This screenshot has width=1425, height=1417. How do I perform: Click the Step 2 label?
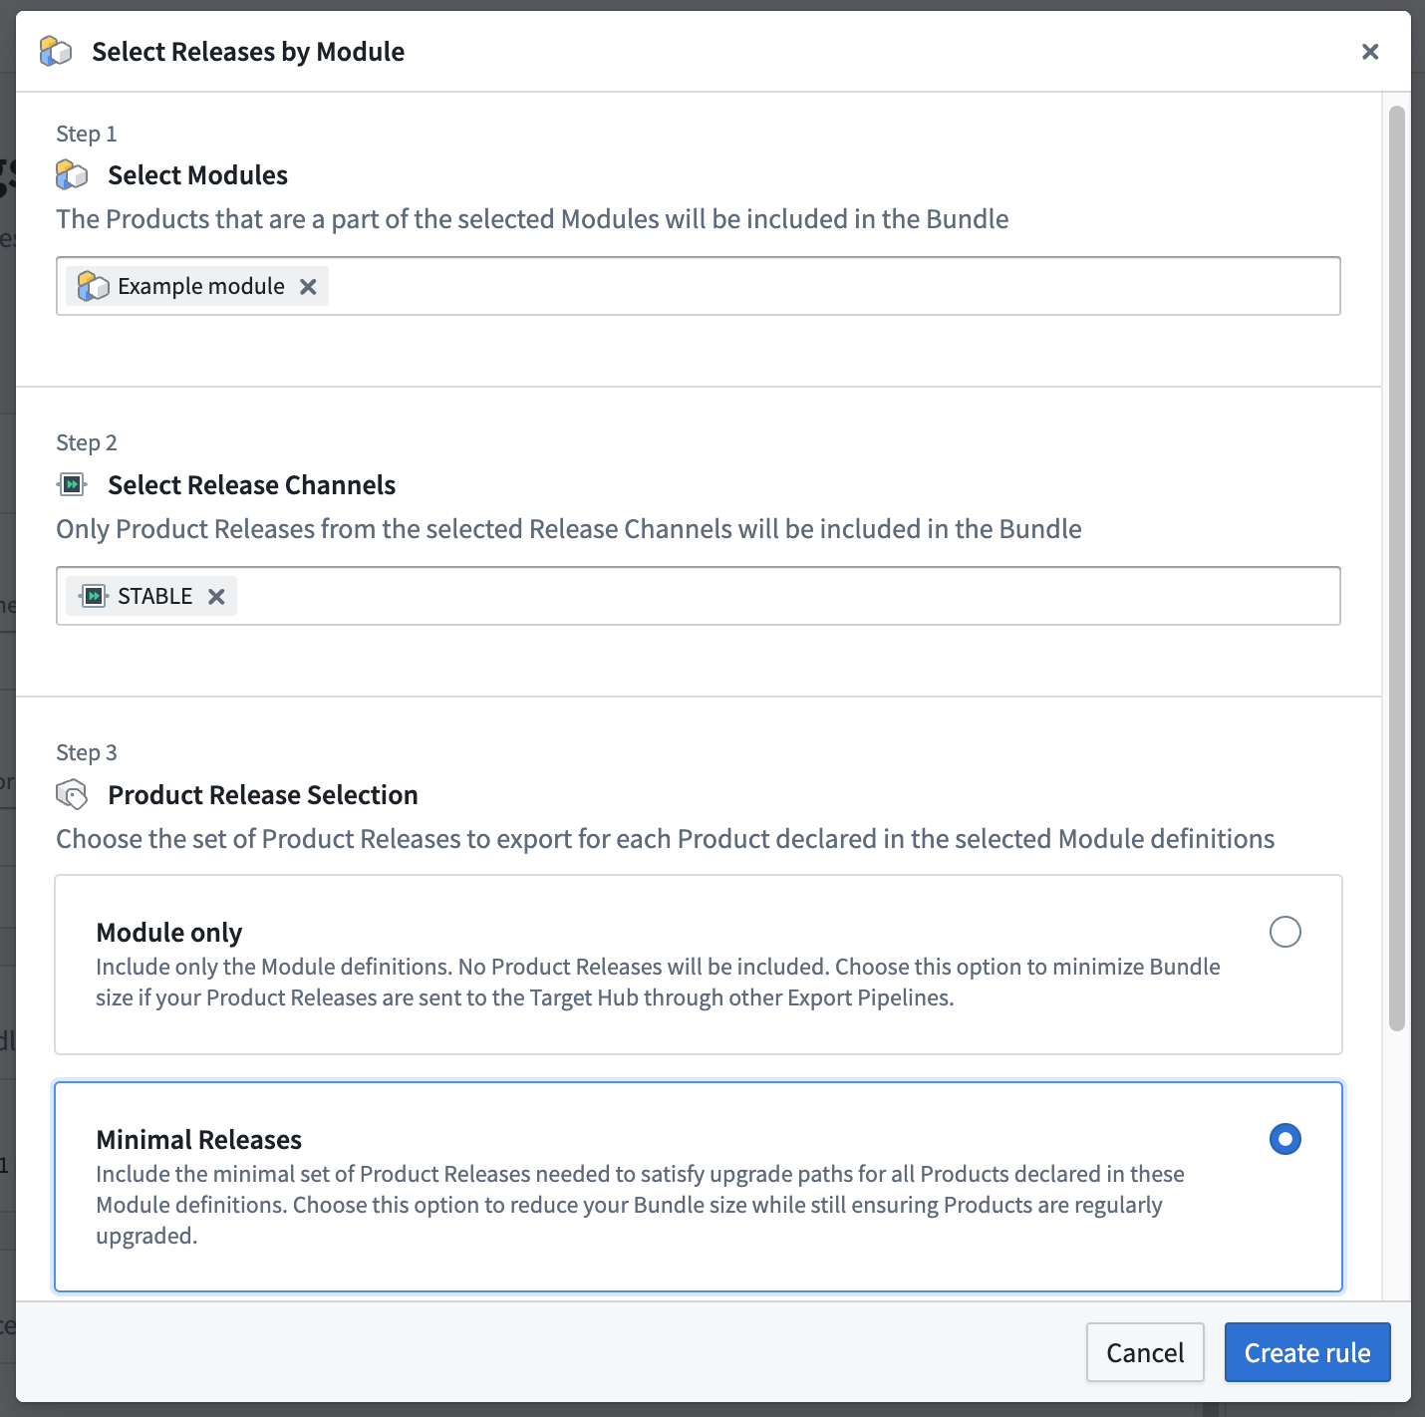(87, 442)
